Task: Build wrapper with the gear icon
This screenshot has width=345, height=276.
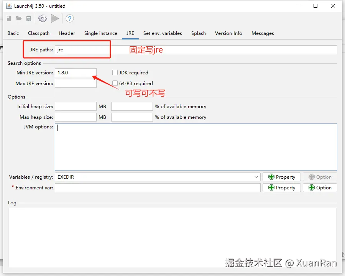Action: pos(43,18)
